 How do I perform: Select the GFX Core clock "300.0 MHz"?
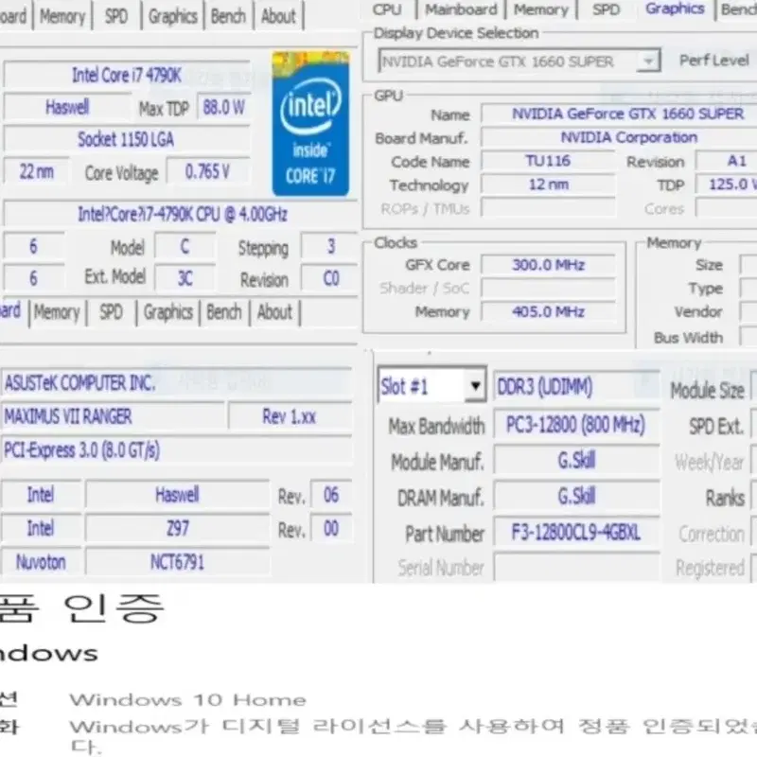click(548, 265)
